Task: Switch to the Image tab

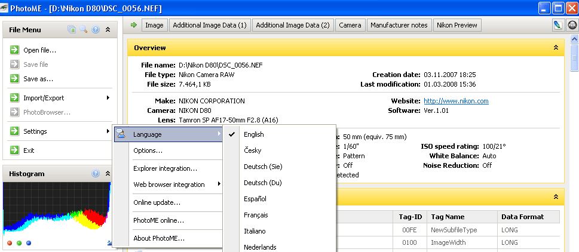Action: point(154,25)
